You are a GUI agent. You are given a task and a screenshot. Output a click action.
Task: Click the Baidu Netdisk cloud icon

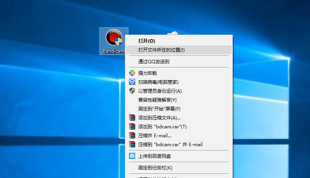pos(132,156)
